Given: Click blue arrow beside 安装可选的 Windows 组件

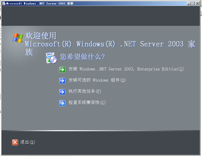Looking at the screenshot, I should (62, 81).
